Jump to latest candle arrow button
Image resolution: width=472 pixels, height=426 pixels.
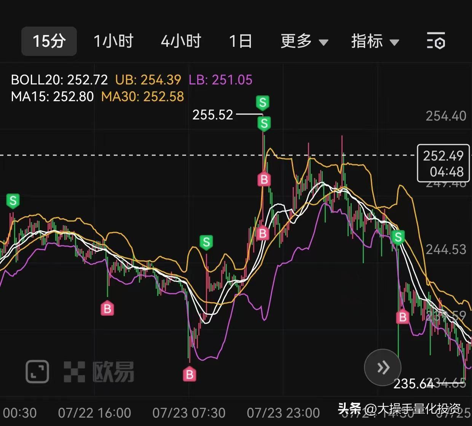point(383,367)
